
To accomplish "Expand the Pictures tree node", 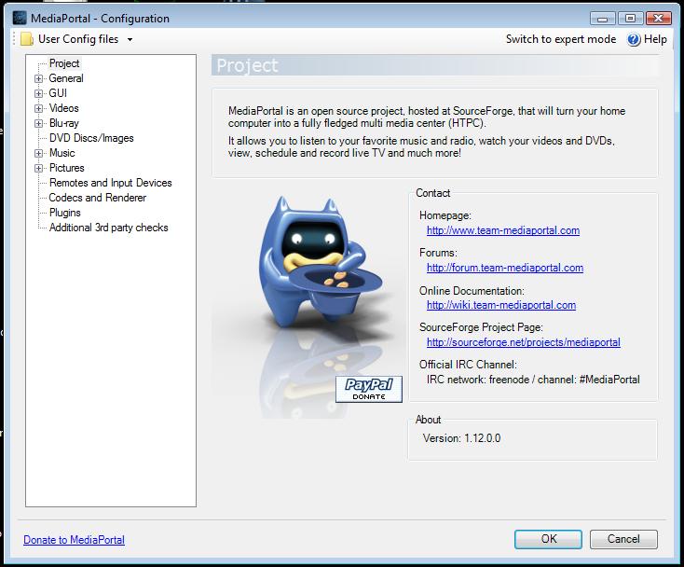I will (39, 168).
